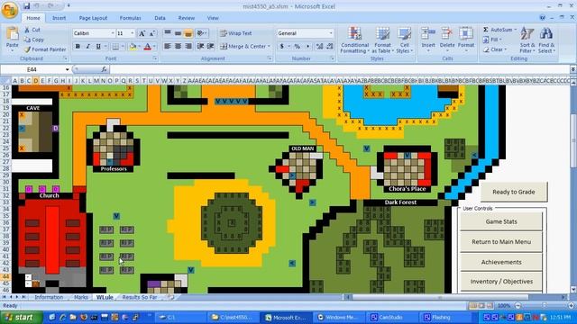Open Cell Styles gallery
577x324 pixels.
(404, 40)
